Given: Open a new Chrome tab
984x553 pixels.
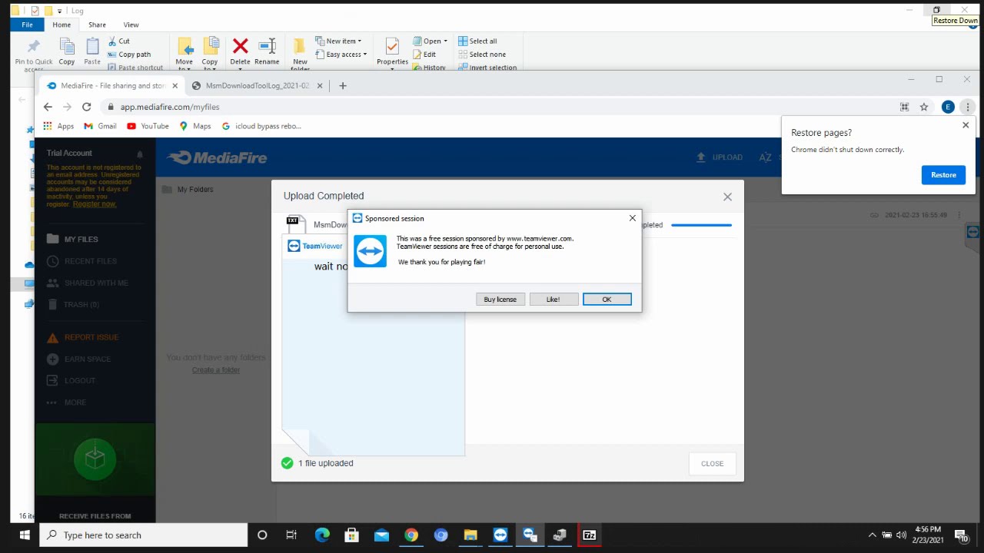Looking at the screenshot, I should [343, 85].
